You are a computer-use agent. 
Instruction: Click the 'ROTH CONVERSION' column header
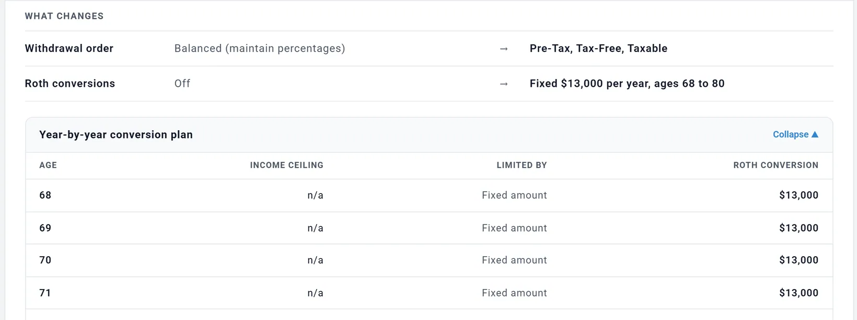coord(776,165)
